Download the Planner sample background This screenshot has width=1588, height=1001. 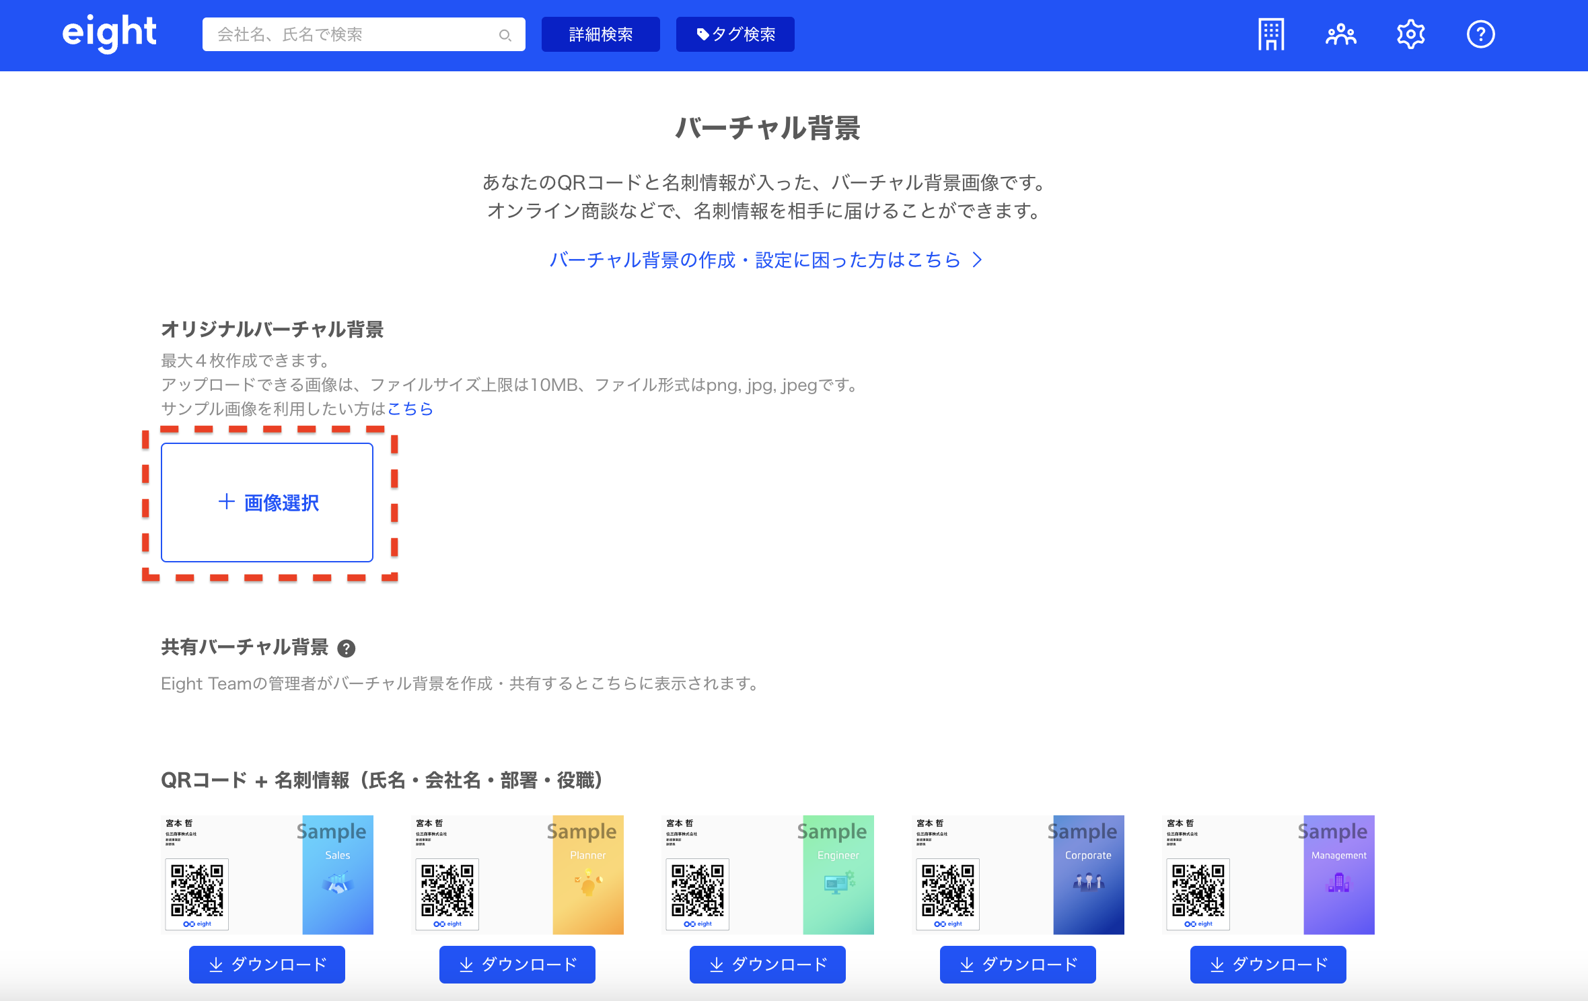pos(517,965)
